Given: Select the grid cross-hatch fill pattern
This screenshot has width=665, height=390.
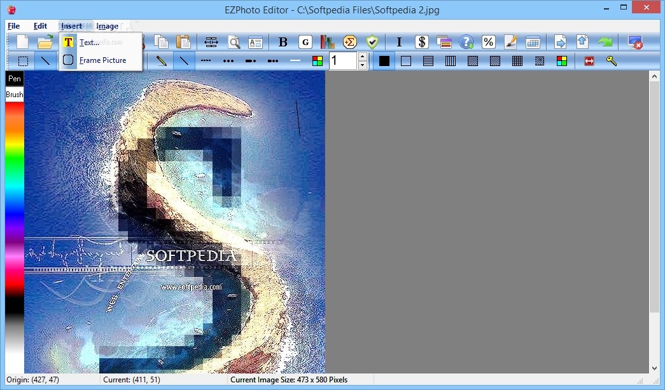Looking at the screenshot, I should 517,61.
